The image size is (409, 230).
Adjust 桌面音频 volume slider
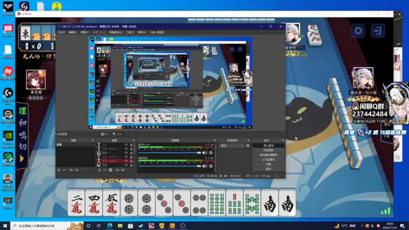click(170, 166)
